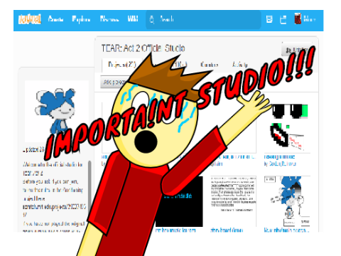Click the Search input field

point(203,19)
